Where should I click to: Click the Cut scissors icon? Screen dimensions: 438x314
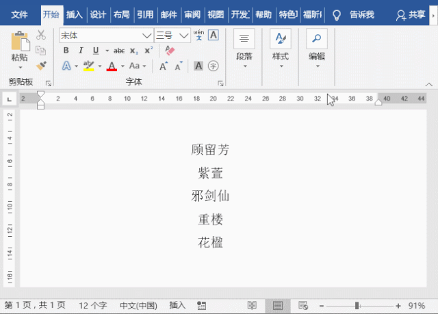[41, 35]
